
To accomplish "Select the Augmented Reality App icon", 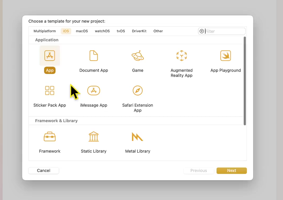I will (181, 55).
